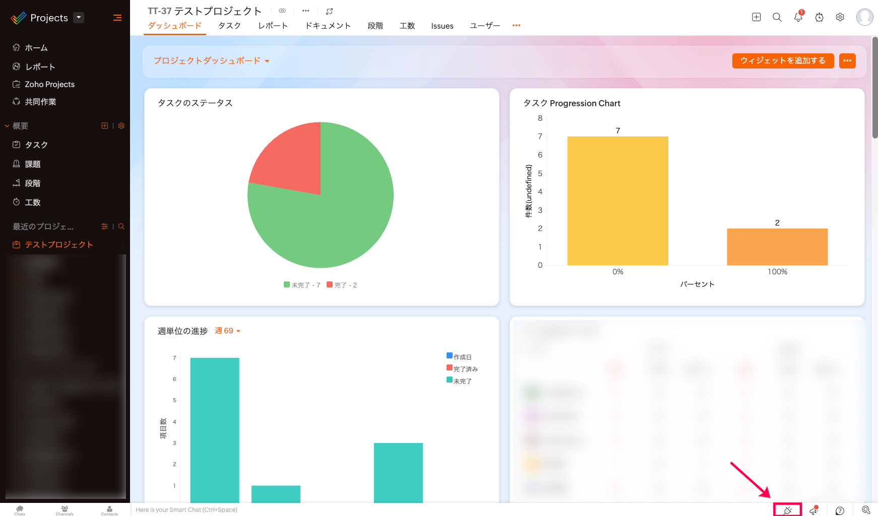Click the notifications bell icon
The width and height of the screenshot is (878, 516).
tap(798, 18)
